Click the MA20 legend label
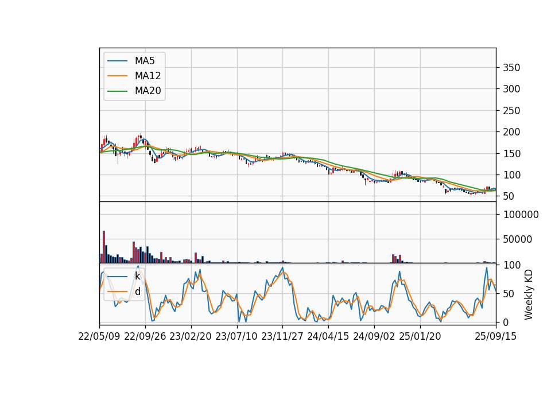Screen dimensions: 551x396 pyautogui.click(x=148, y=91)
